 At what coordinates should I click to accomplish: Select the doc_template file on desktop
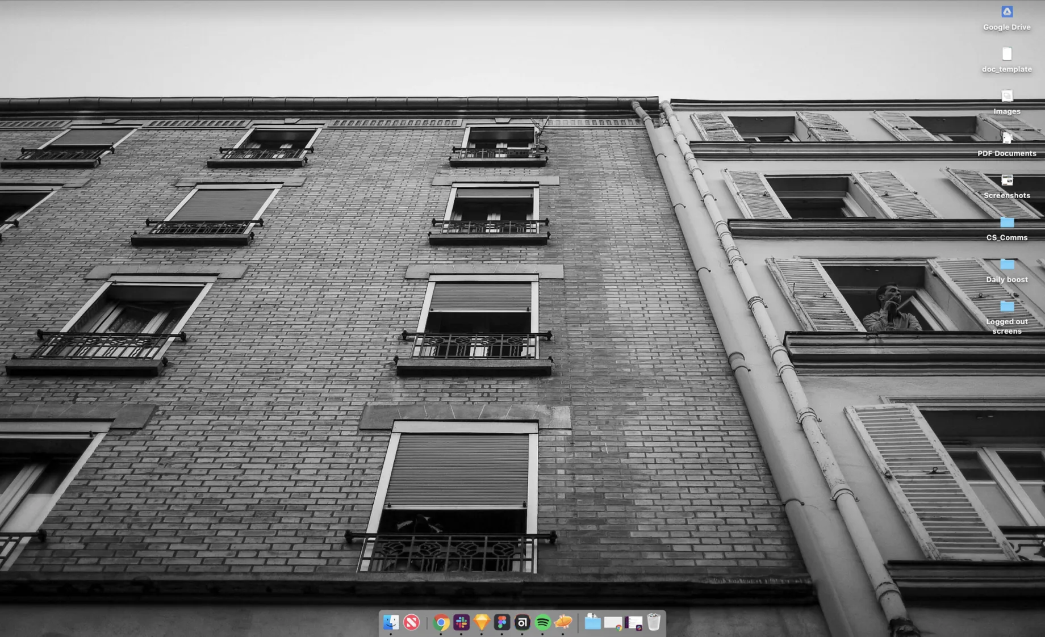(x=1007, y=54)
